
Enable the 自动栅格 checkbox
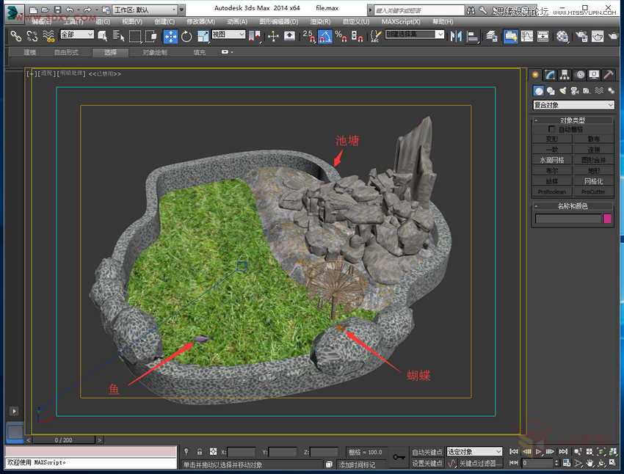pyautogui.click(x=552, y=129)
